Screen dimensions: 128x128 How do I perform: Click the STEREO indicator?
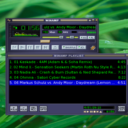92,32
